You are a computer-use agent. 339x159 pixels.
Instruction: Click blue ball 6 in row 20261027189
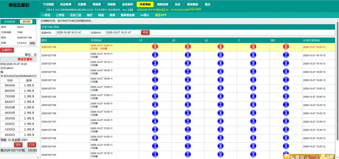pos(253,104)
